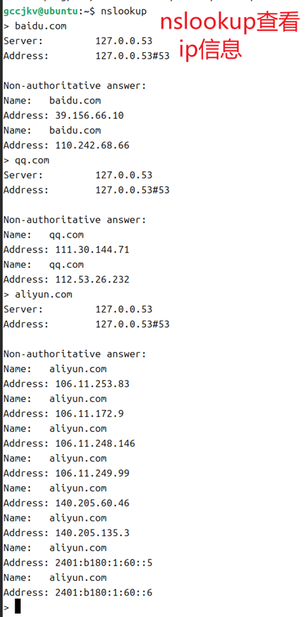Click the IP address 111.30.144.71

92,250
